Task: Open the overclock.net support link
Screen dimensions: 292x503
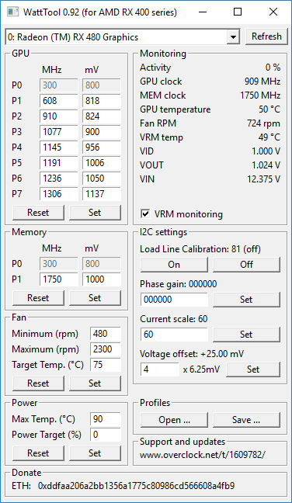Action: pos(203,455)
